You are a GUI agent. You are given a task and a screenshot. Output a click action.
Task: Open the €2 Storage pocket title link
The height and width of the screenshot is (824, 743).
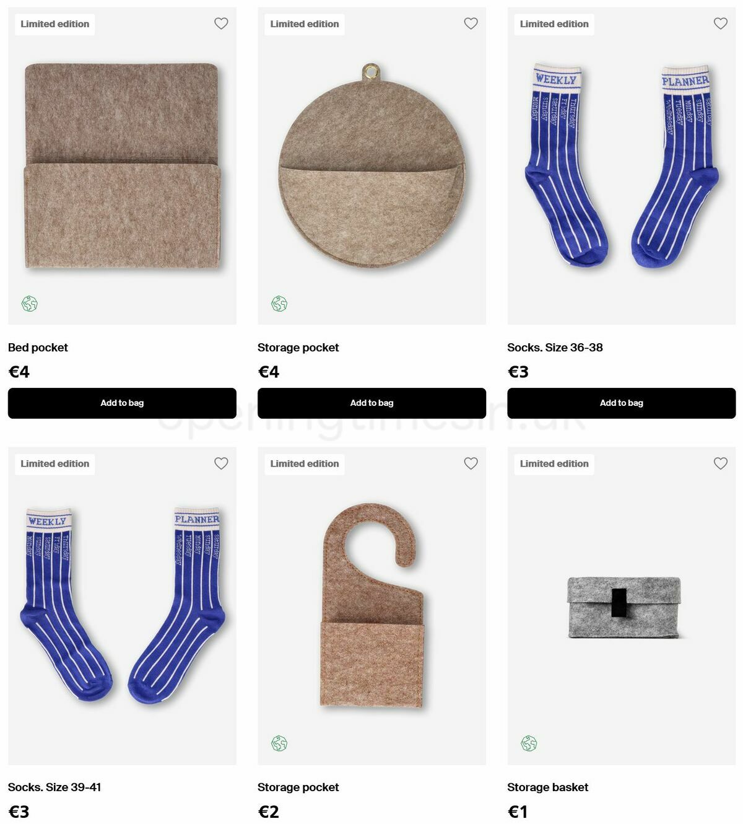coord(298,787)
